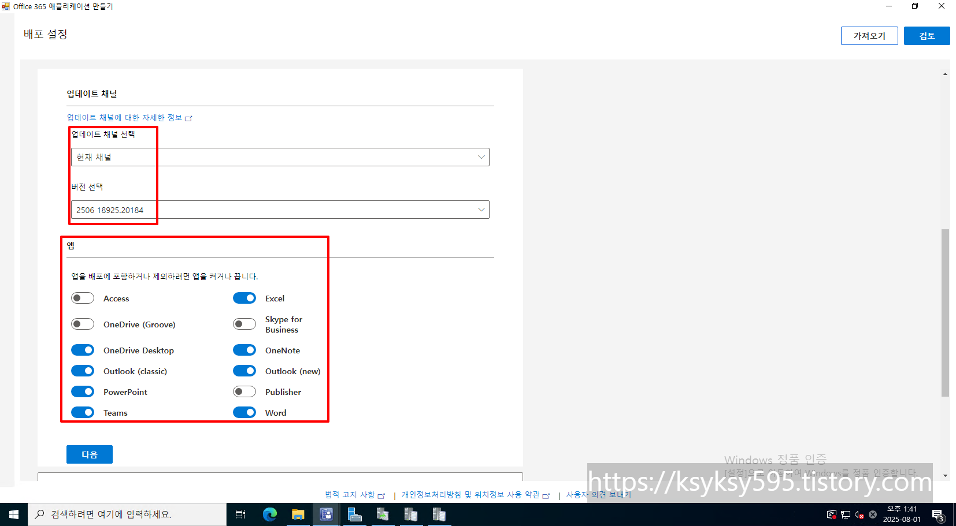Click the scrollbar down arrow

946,476
